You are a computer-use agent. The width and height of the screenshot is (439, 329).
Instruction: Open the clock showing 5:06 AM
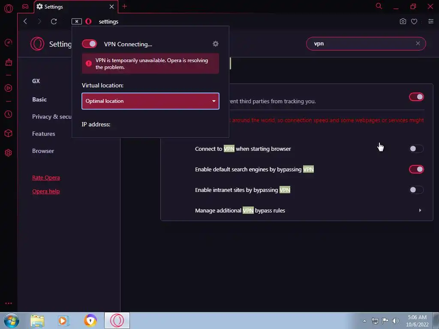417,321
